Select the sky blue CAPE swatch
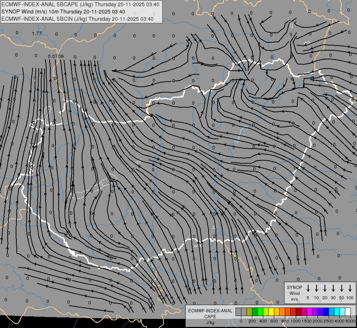Screen dimensions: 357x328 pos(331,312)
